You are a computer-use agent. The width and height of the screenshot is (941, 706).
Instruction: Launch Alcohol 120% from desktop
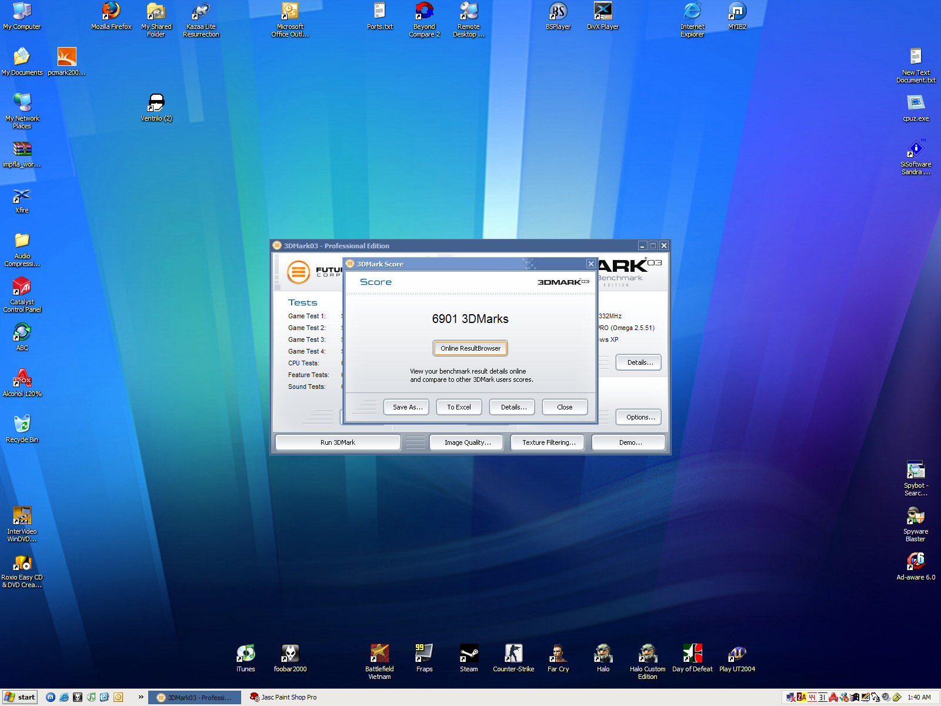point(22,383)
